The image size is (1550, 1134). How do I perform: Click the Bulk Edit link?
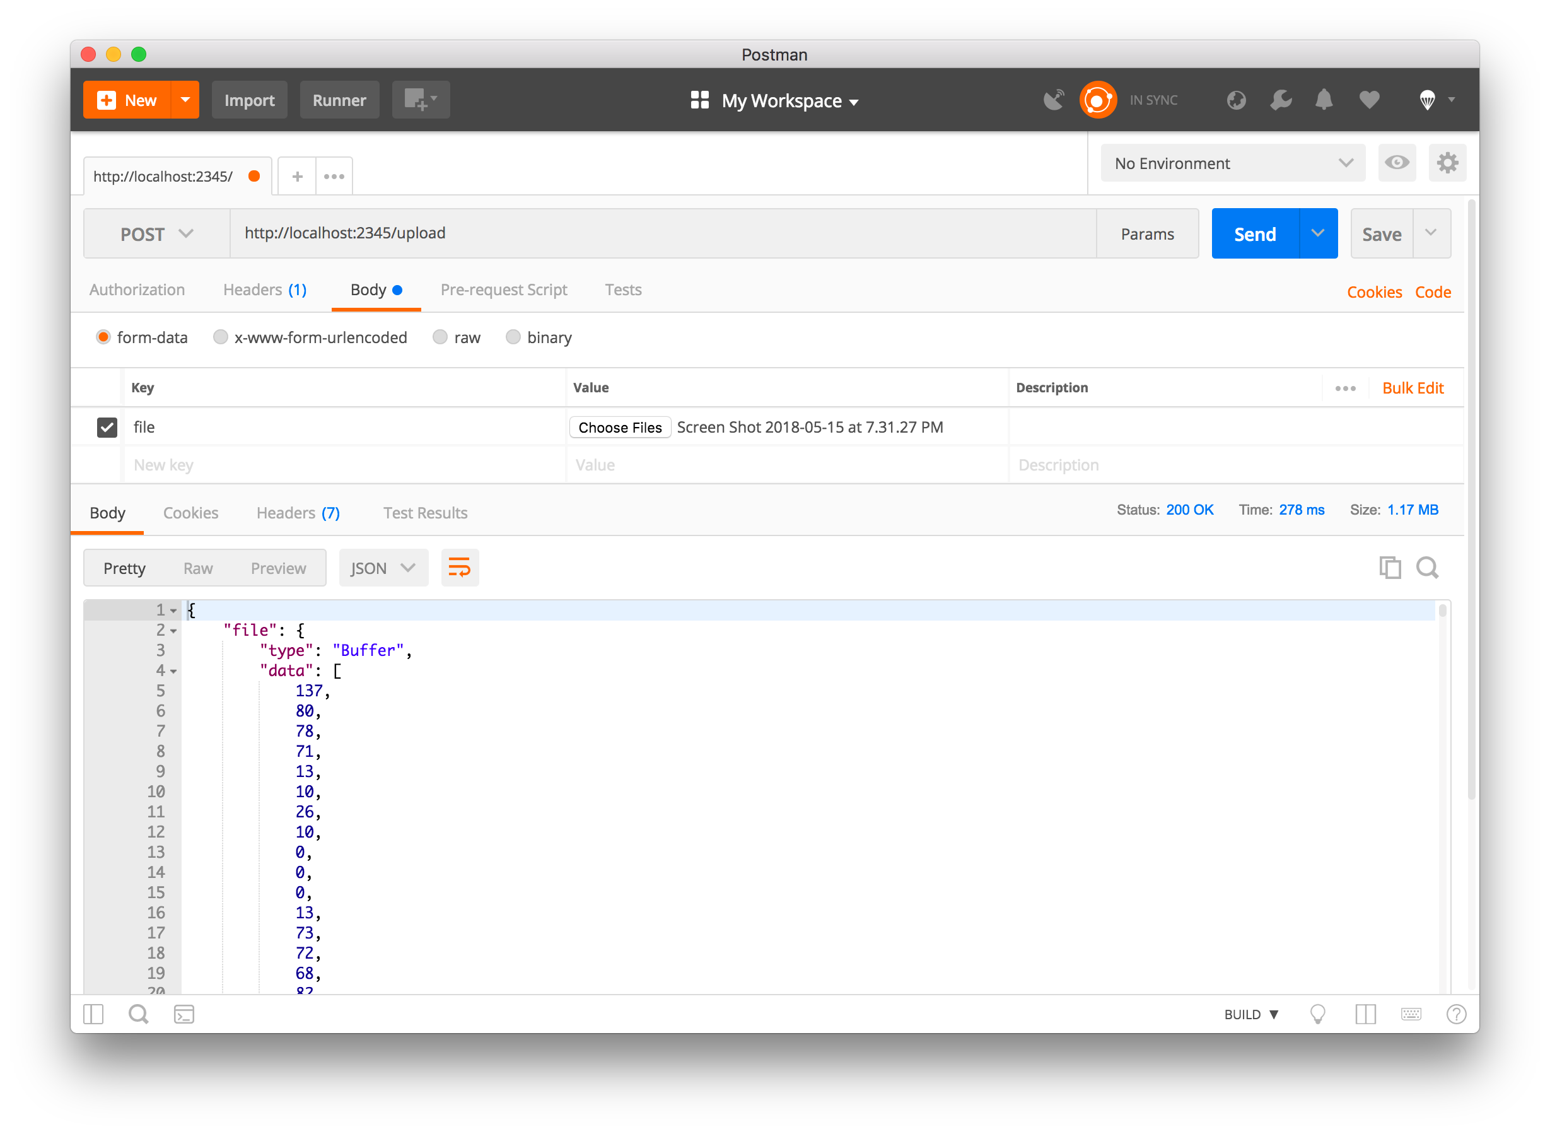tap(1412, 388)
